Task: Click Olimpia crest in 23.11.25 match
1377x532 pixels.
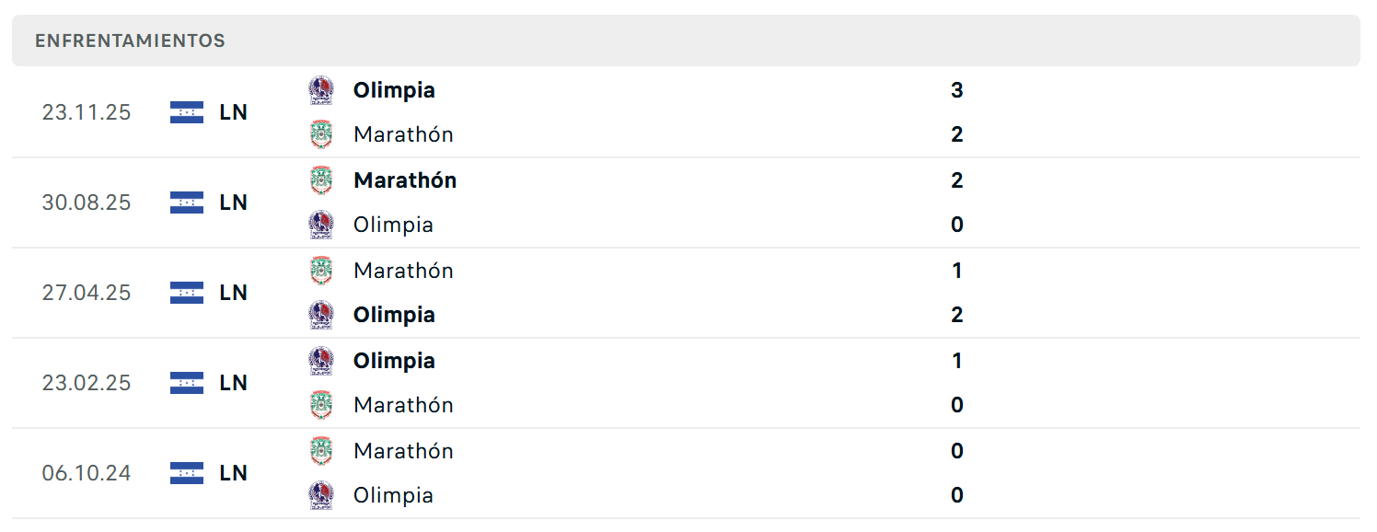Action: (321, 90)
